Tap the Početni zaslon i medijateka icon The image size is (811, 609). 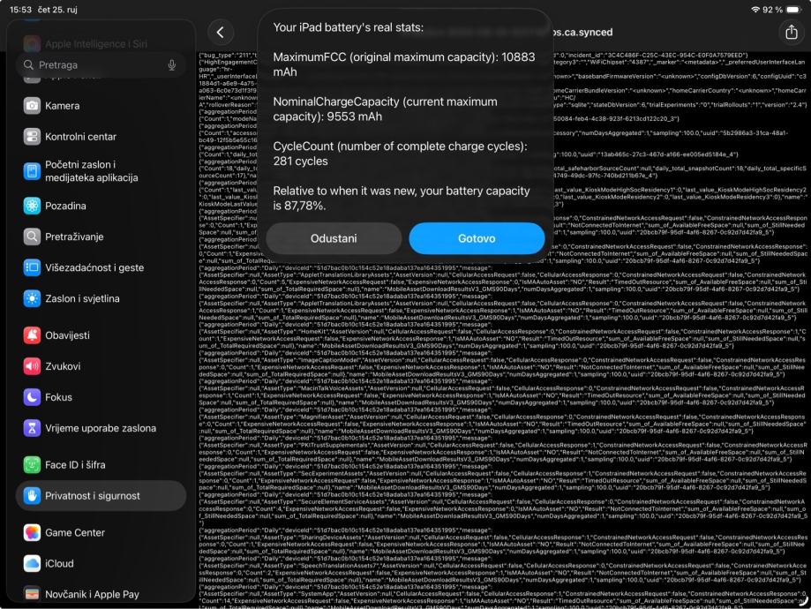32,171
